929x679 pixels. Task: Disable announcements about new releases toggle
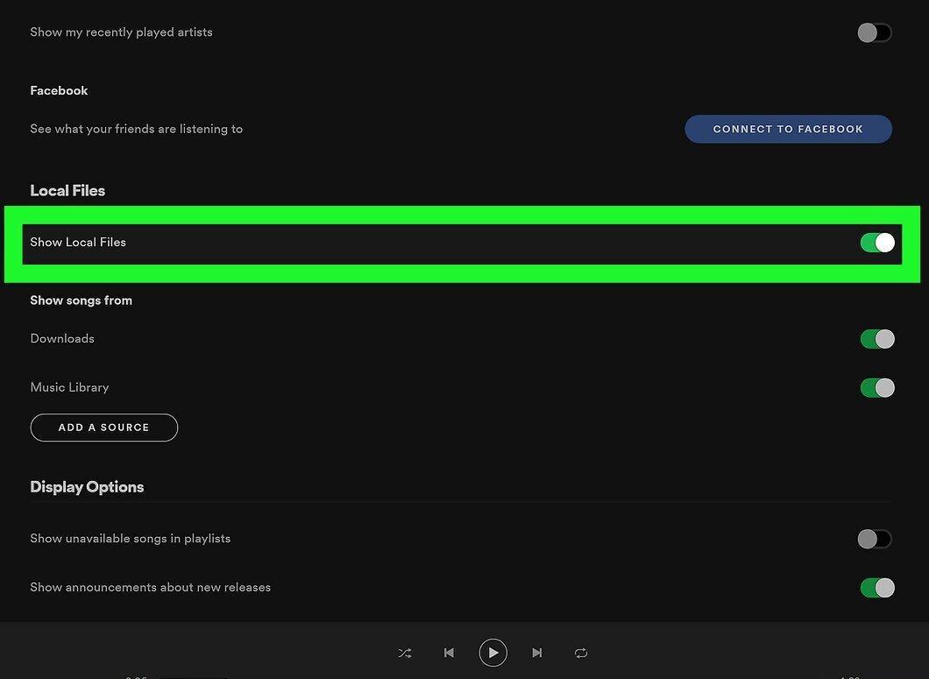pos(877,588)
